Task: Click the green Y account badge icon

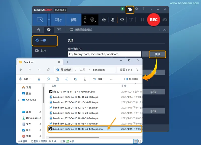Action: (122, 9)
